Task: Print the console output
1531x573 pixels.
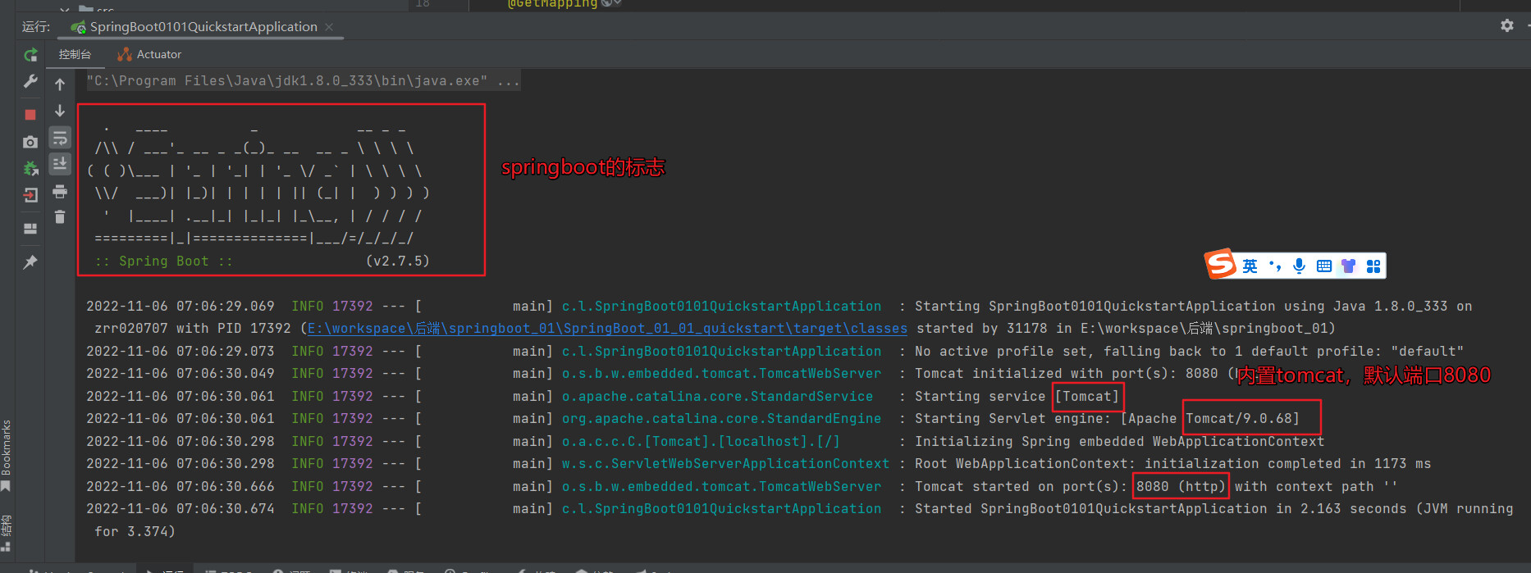Action: tap(60, 191)
